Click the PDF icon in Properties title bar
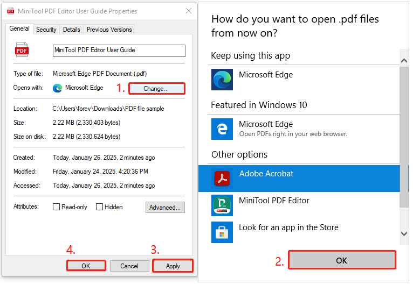This screenshot has height=285, width=413. click(x=11, y=11)
